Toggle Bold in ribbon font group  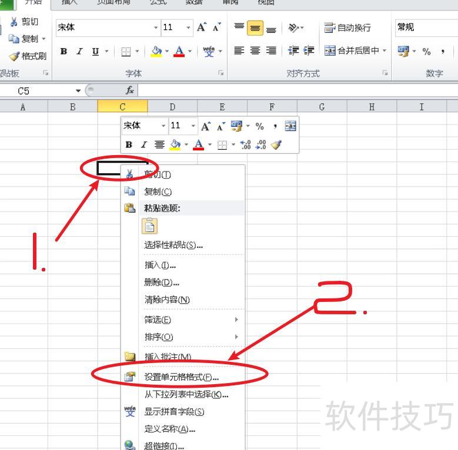coord(63,51)
